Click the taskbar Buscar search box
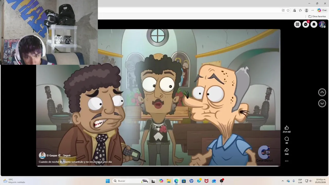Viewport: 329px width, 185px height. 131,181
